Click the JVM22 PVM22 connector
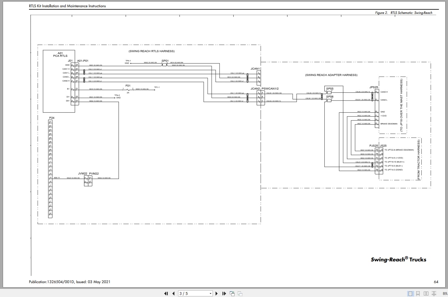Image resolution: width=448 pixels, height=297 pixels. click(x=88, y=180)
